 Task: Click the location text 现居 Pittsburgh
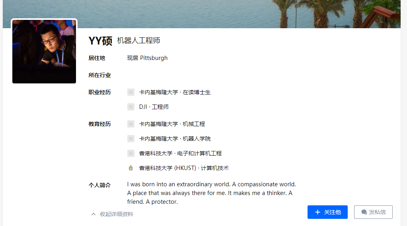click(147, 58)
